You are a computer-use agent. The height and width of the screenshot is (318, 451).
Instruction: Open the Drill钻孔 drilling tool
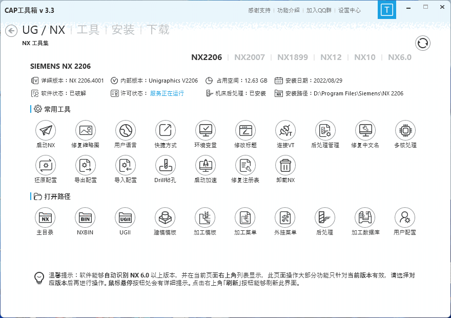point(165,166)
